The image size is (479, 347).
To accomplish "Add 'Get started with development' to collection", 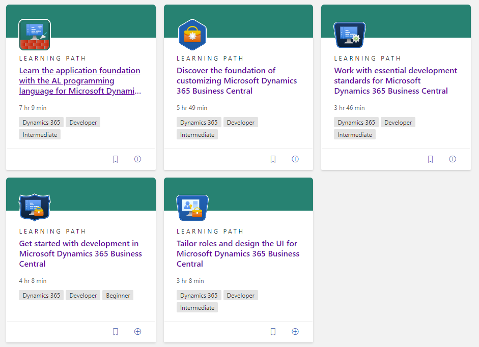I will tap(138, 332).
